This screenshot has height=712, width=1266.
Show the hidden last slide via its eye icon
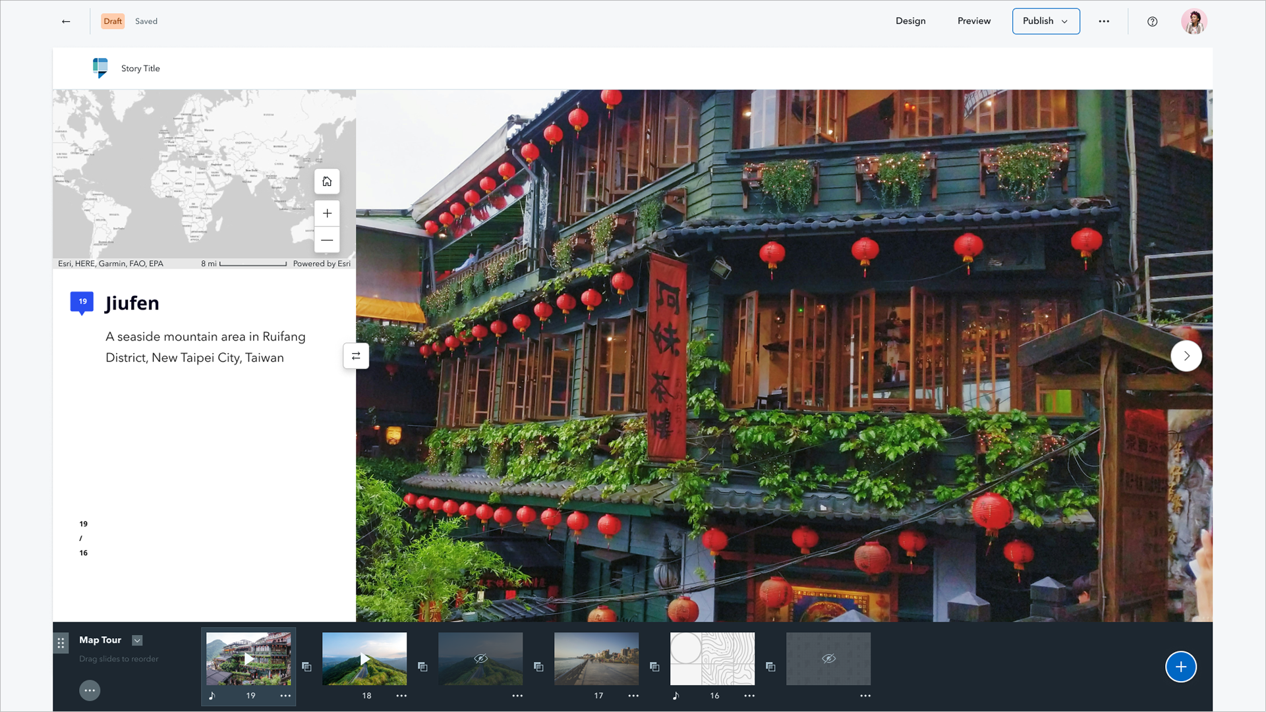pyautogui.click(x=828, y=658)
